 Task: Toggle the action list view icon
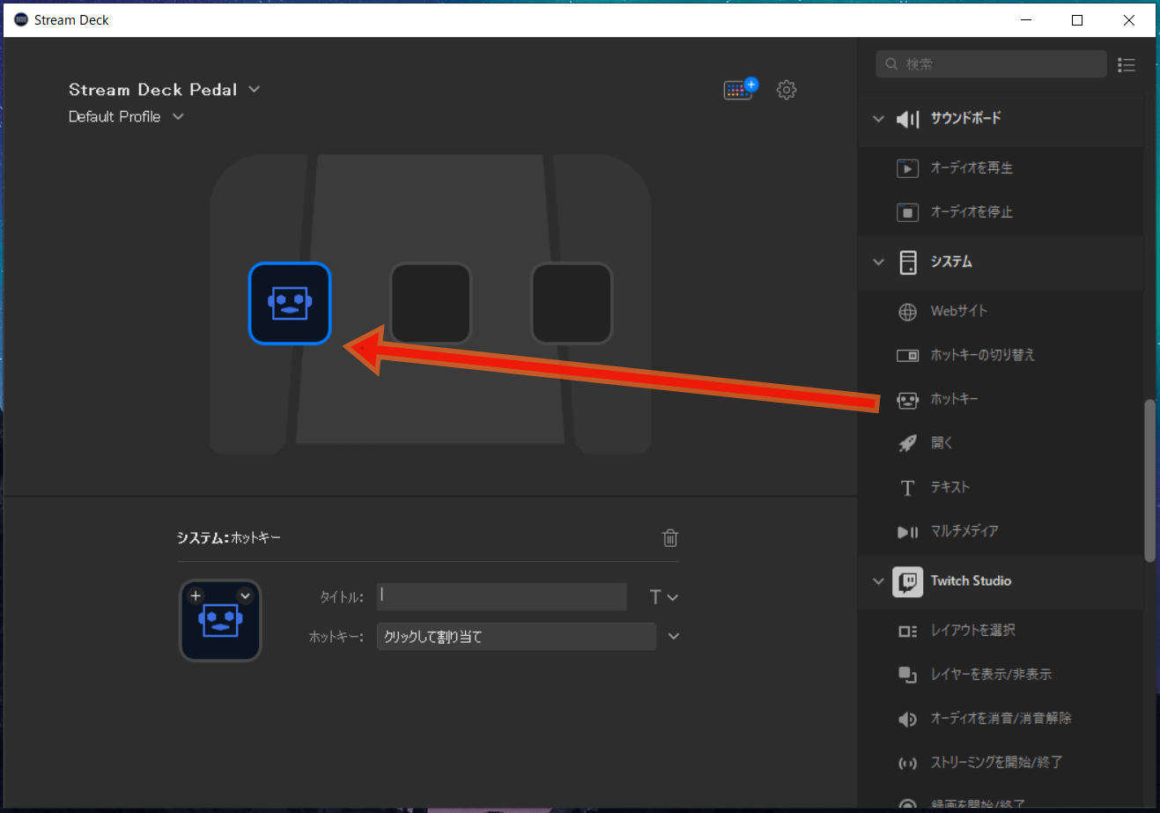point(1126,64)
